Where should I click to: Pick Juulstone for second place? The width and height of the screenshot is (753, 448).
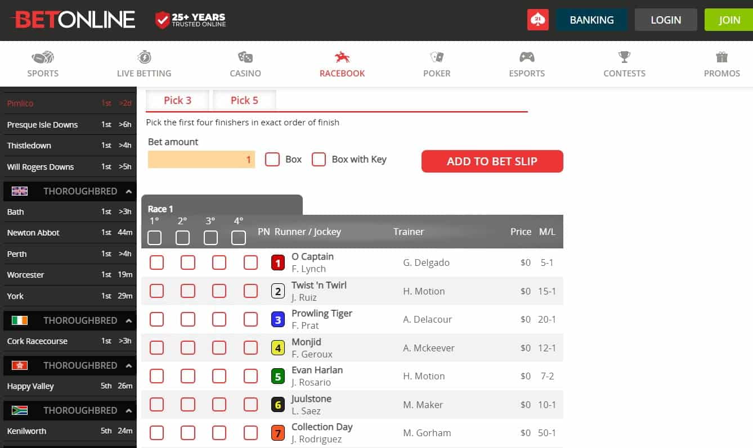(188, 405)
